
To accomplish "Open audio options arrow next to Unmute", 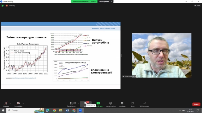I will (10, 103).
